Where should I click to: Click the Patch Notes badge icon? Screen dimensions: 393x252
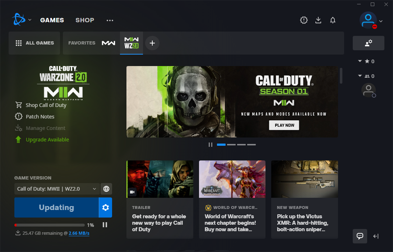coord(19,116)
